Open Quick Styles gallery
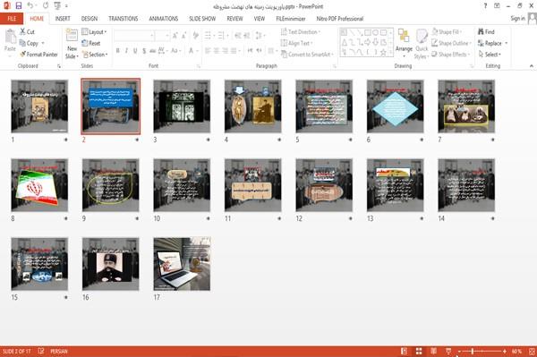This screenshot has height=357, width=537. [x=422, y=44]
